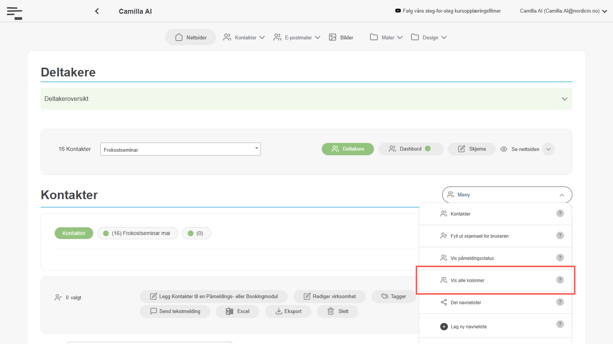613x344 pixels.
Task: Open help icon for Lag ny navneliste
Action: click(560, 324)
